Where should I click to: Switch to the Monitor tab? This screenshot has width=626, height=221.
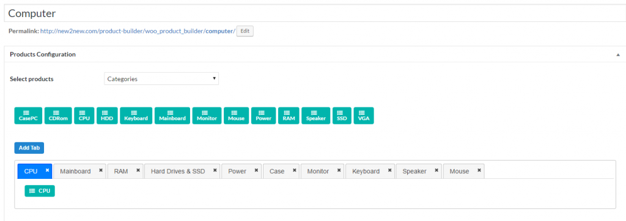[x=318, y=171]
